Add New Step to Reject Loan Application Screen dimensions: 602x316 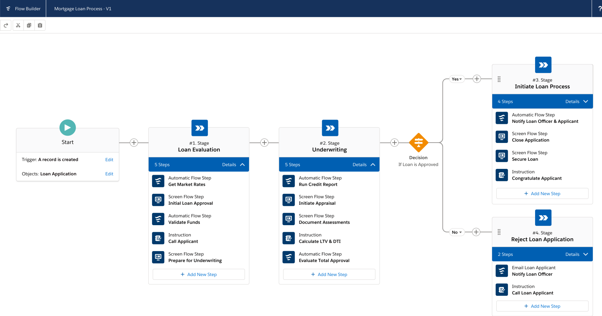[x=542, y=306]
